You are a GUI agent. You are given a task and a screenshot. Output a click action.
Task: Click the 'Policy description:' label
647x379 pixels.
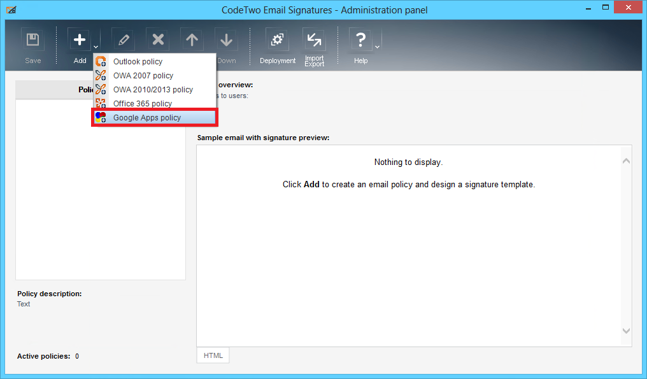pyautogui.click(x=50, y=294)
